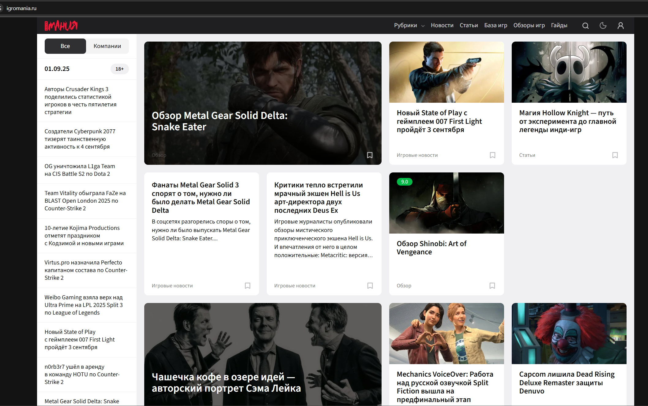Open Новости in the top navigation

[x=442, y=25]
